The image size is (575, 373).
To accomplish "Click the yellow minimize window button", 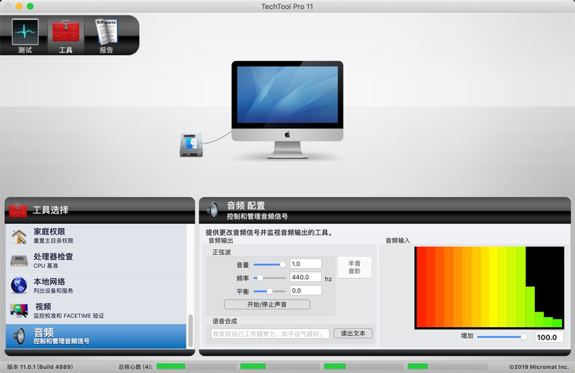I will click(x=19, y=6).
